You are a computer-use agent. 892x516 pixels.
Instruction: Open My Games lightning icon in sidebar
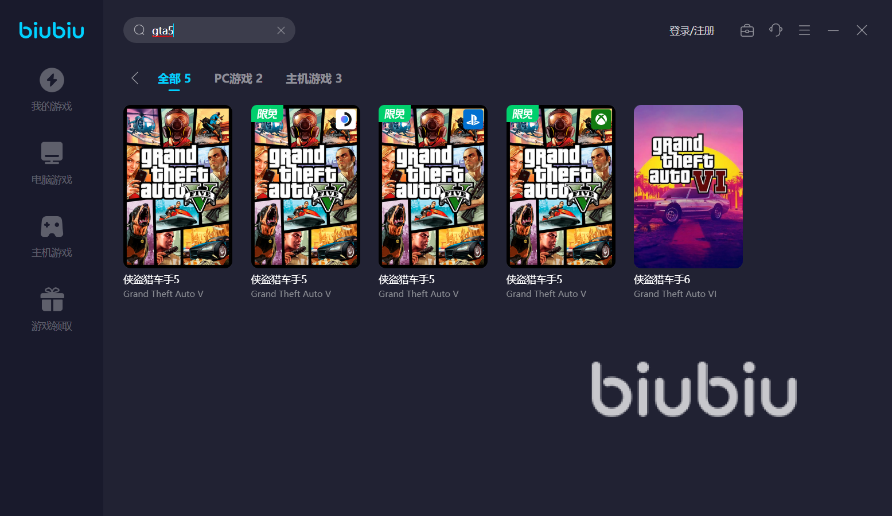click(x=52, y=80)
